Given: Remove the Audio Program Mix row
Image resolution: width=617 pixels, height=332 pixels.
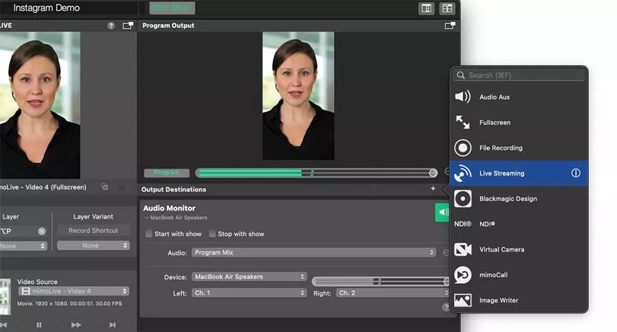Looking at the screenshot, I should coord(446,252).
